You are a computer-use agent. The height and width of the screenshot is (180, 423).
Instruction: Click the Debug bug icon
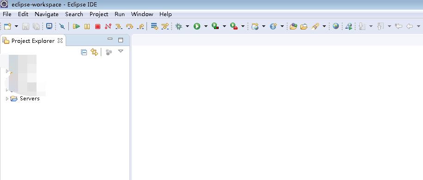coord(178,26)
